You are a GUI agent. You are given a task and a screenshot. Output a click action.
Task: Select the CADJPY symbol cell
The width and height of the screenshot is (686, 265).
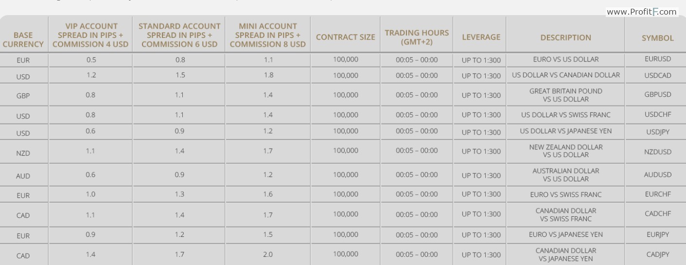point(658,254)
